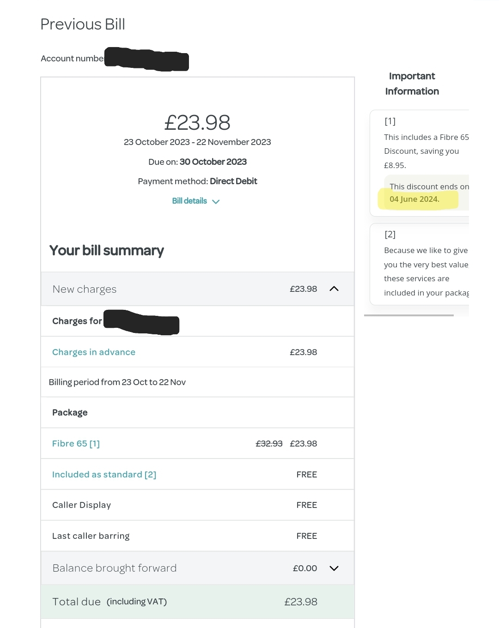View the Included as standard services

tap(97, 474)
